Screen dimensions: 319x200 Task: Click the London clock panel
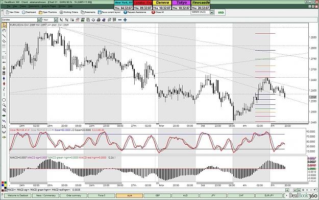(x=143, y=5)
